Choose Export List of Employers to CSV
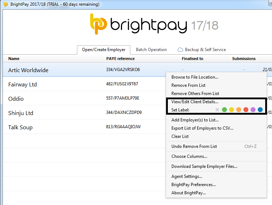The height and width of the screenshot is (205, 272). [x=216, y=128]
